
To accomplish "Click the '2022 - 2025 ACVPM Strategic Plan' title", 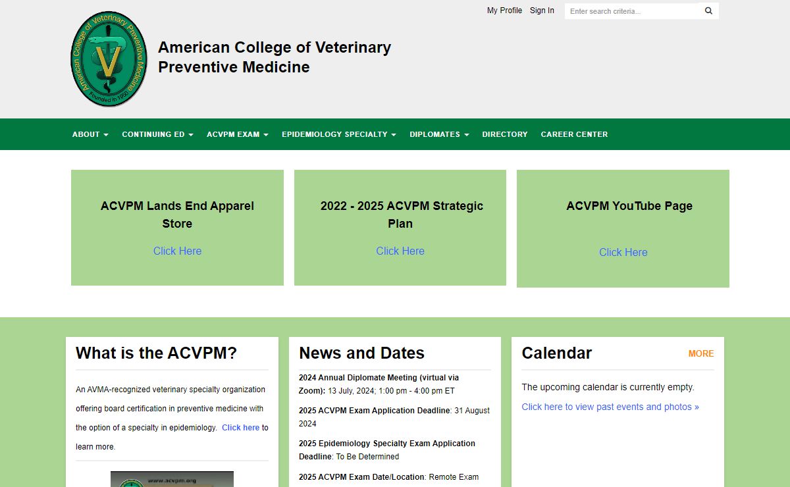I will pyautogui.click(x=402, y=215).
